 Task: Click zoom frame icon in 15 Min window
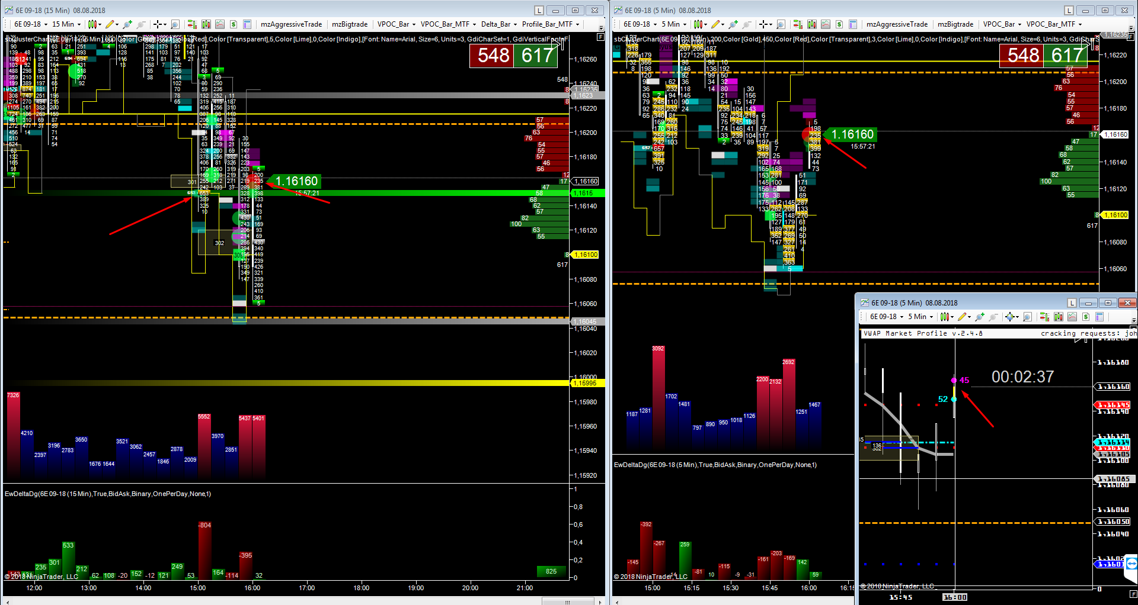175,24
